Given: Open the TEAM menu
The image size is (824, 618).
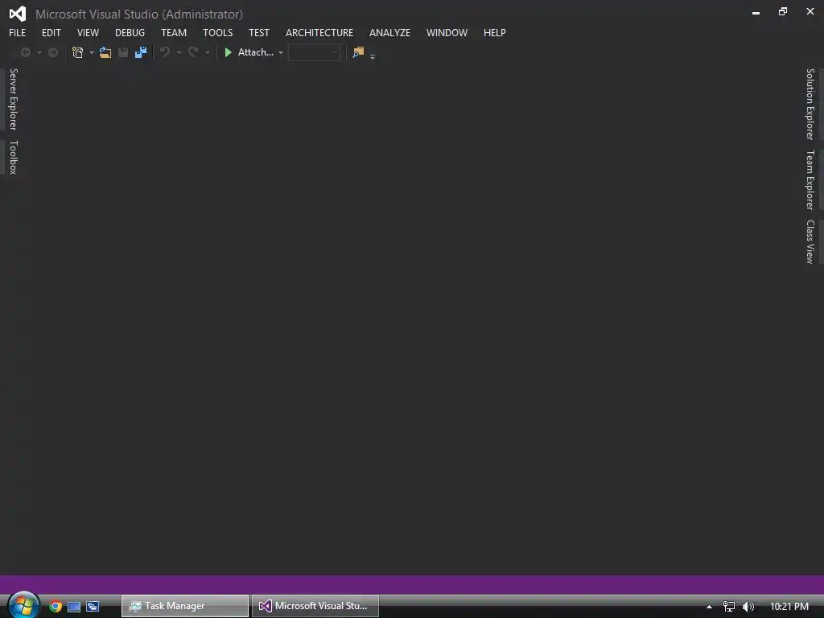Looking at the screenshot, I should click(174, 32).
